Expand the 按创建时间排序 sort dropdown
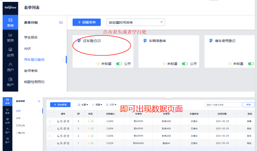The height and width of the screenshot is (151, 257). (x=135, y=22)
